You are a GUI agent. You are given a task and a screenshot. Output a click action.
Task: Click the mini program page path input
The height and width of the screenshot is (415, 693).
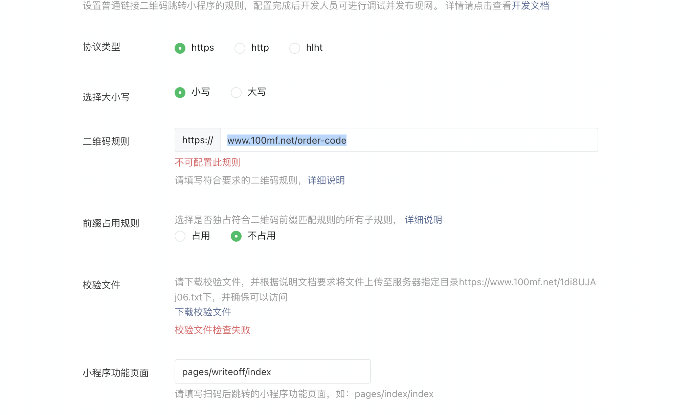[272, 372]
